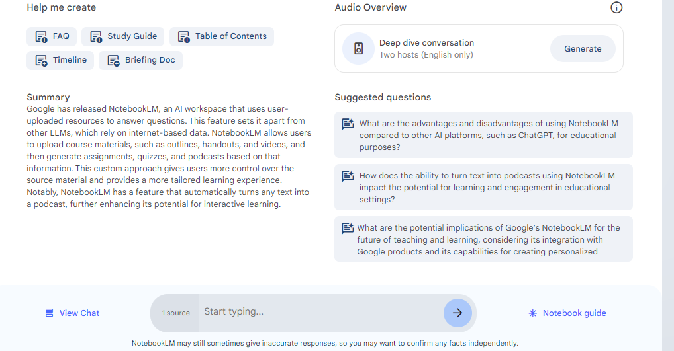Ask about advantages and disadvantages of NotebookLM
This screenshot has height=351, width=674.
(x=483, y=135)
